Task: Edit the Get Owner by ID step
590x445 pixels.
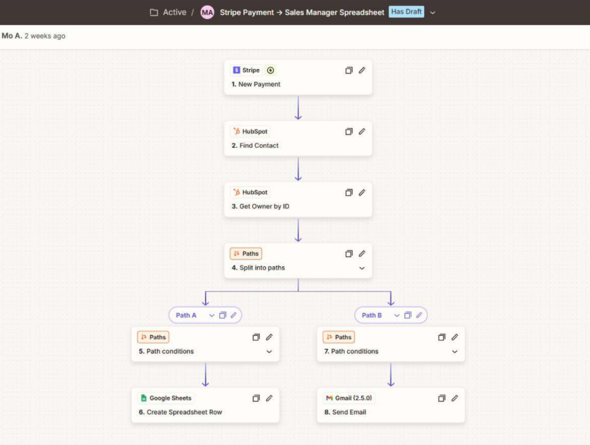Action: [362, 192]
